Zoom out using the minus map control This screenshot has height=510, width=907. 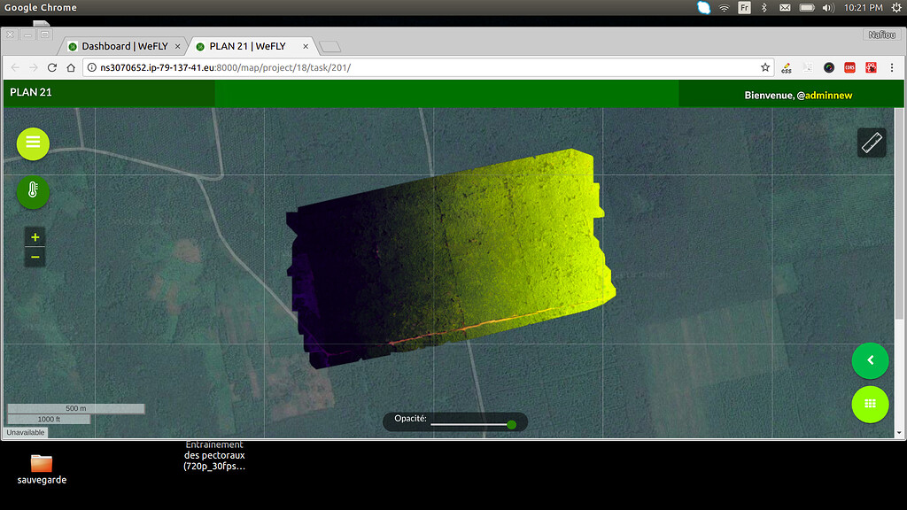click(35, 257)
